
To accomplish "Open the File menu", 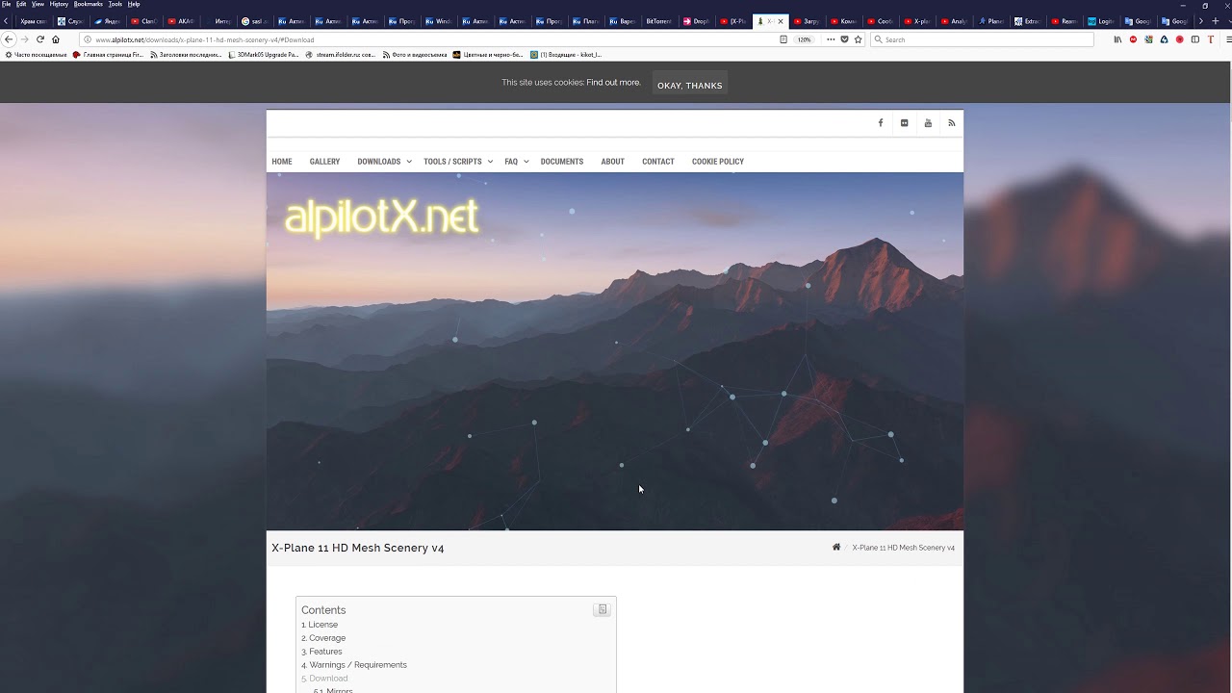I will [x=7, y=4].
